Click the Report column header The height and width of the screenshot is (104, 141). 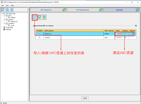pyautogui.click(x=132, y=30)
